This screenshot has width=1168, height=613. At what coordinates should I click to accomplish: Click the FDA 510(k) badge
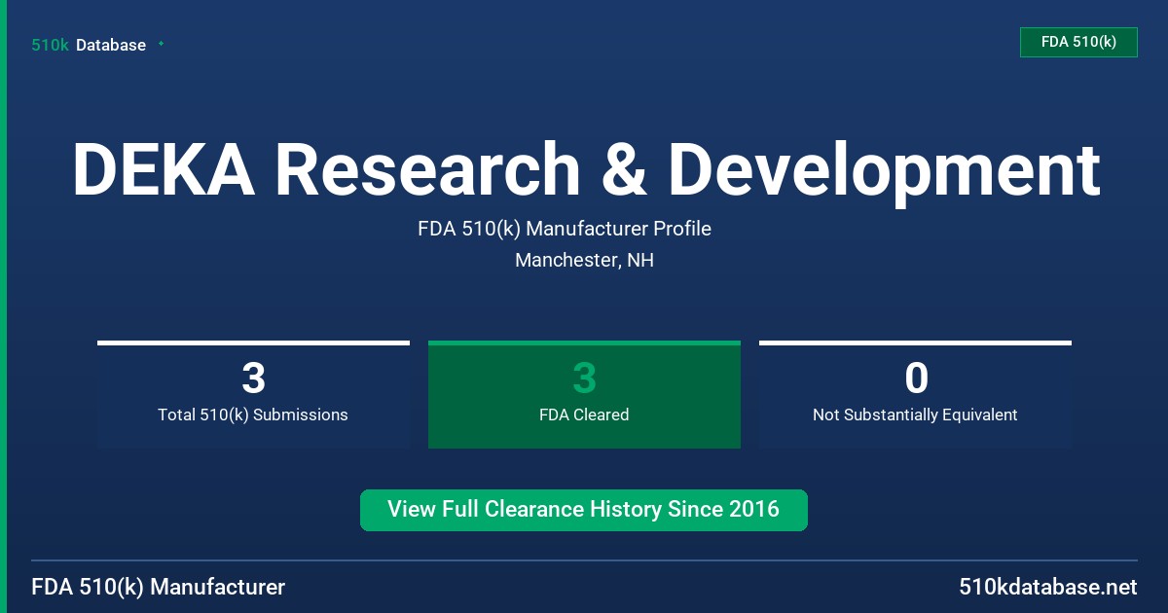1078,42
